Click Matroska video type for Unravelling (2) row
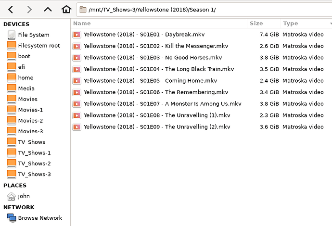Screen dimensions: 332x226 point(303,127)
